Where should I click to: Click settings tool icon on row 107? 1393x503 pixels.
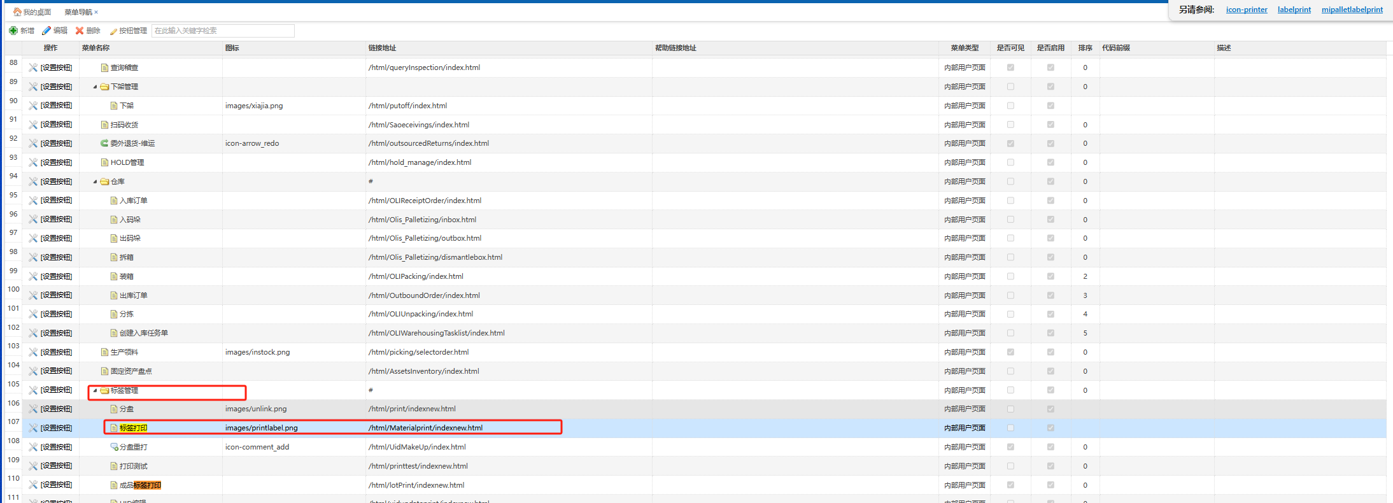point(33,428)
